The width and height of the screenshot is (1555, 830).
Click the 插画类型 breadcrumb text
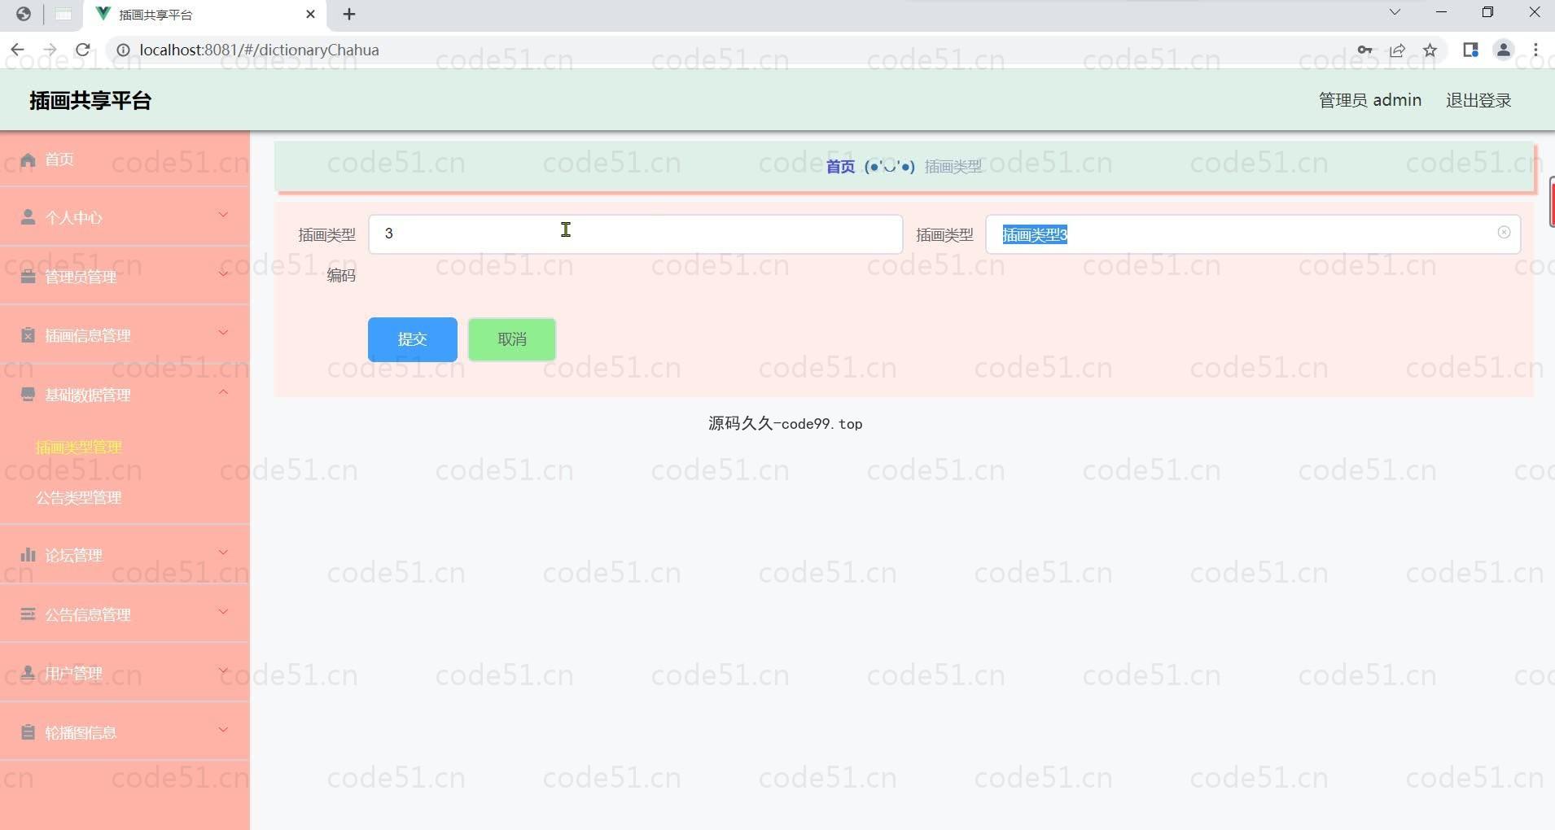pos(953,167)
